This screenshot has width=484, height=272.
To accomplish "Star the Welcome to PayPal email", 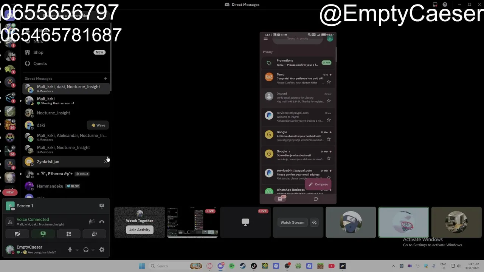I will tap(329, 120).
